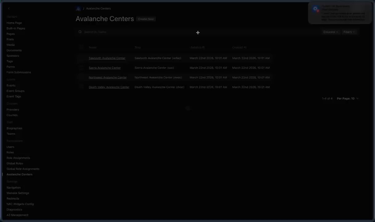Click the search magnifier icon

point(80,32)
